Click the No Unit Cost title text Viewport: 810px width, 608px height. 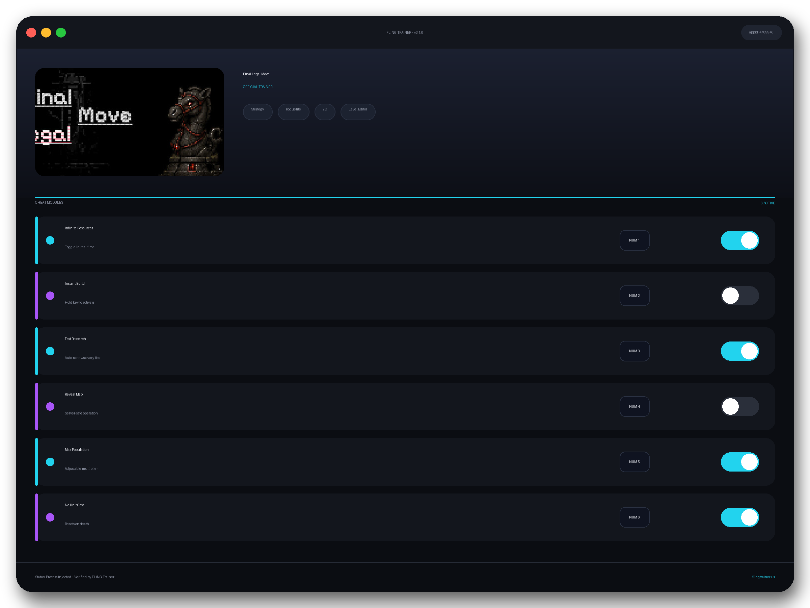pyautogui.click(x=74, y=505)
